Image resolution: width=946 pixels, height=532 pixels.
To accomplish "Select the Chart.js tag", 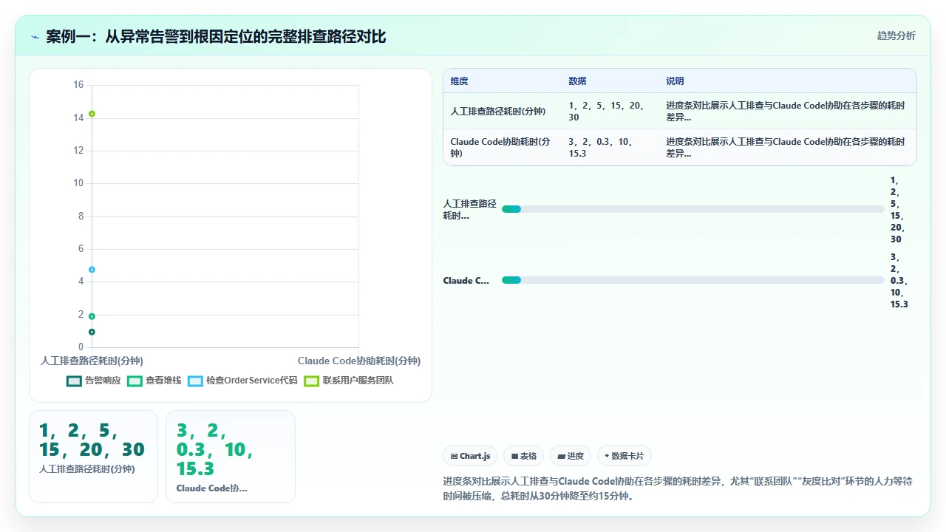I will 470,456.
